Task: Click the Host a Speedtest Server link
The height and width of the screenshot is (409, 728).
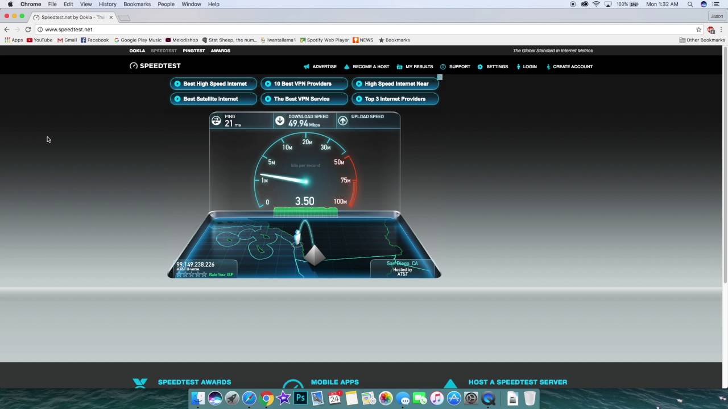Action: pos(518,382)
